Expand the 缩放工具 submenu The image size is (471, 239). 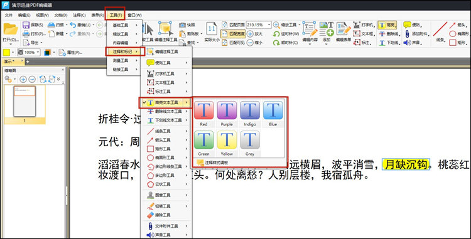124,34
